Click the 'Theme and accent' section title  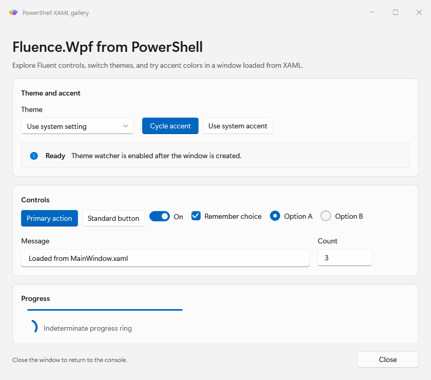coord(51,93)
